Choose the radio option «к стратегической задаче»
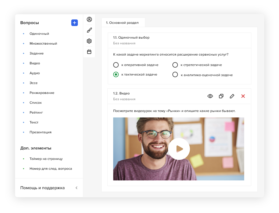The image size is (279, 213). pos(175,65)
